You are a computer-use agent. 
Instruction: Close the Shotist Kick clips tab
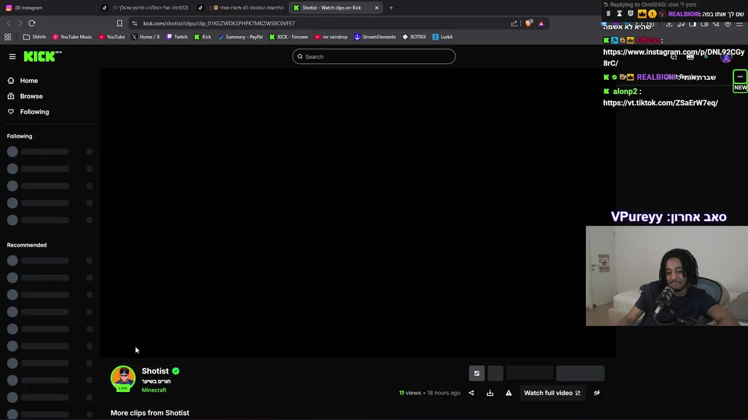click(x=376, y=8)
